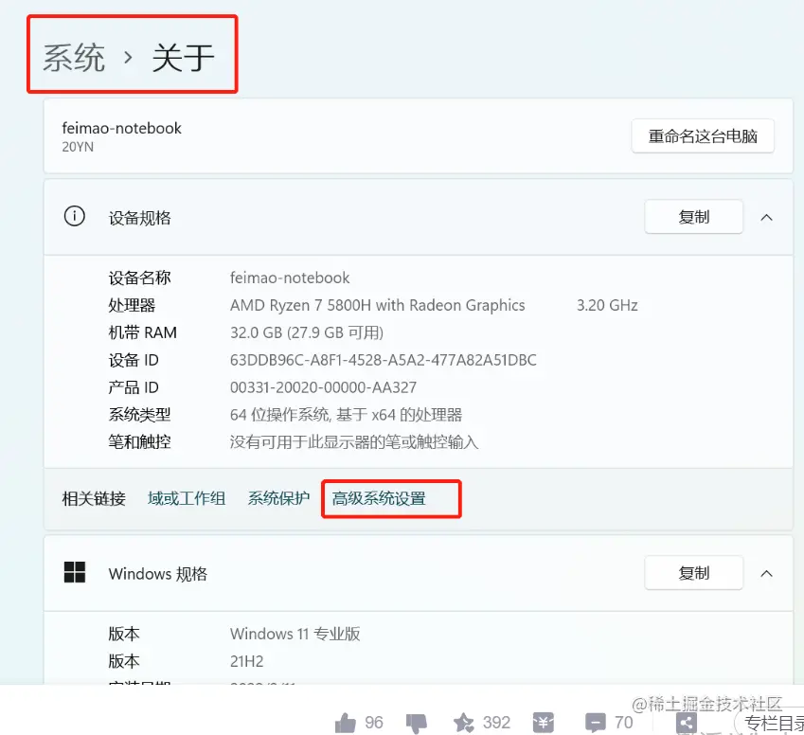Click the star favorite icon
The image size is (804, 735).
coord(464,723)
